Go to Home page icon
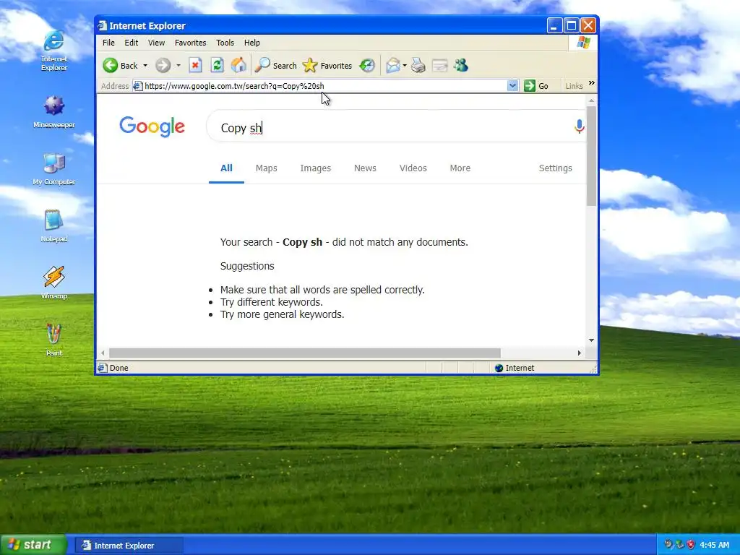 pos(238,65)
